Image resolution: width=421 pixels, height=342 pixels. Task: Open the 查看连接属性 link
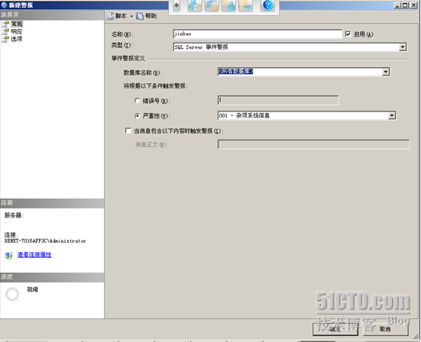click(x=34, y=254)
